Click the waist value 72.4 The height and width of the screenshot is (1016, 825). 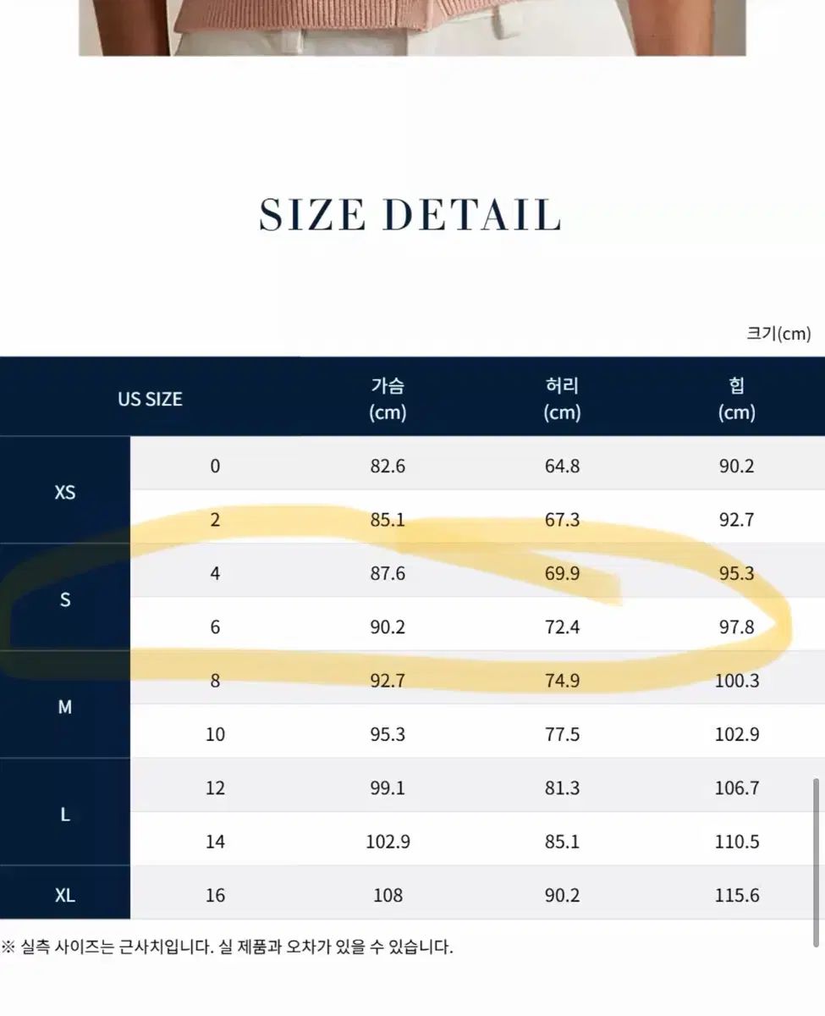pyautogui.click(x=563, y=627)
